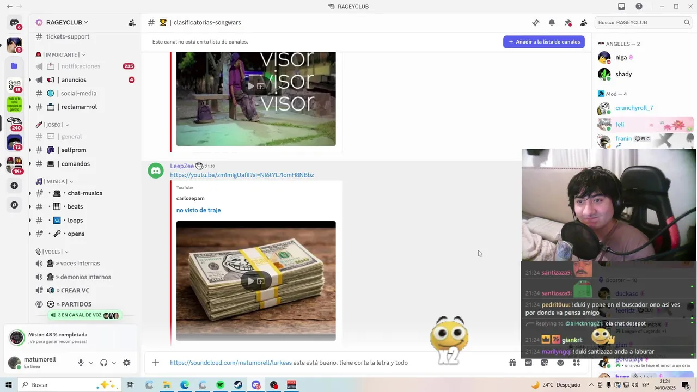
Task: Open the soundcloud.com/matumorell/lurkeas link
Action: click(x=231, y=363)
